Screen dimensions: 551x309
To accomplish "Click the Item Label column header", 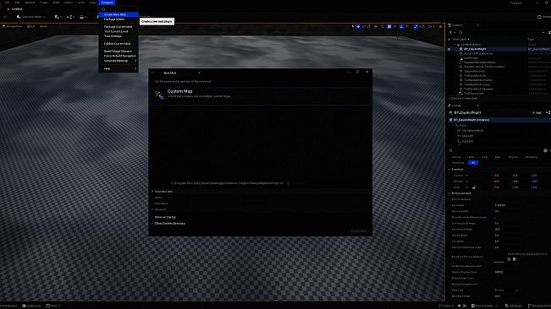I will tap(460, 39).
